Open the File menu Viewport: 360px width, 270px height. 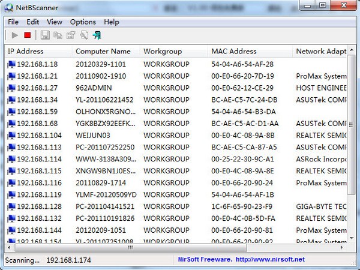tap(13, 22)
